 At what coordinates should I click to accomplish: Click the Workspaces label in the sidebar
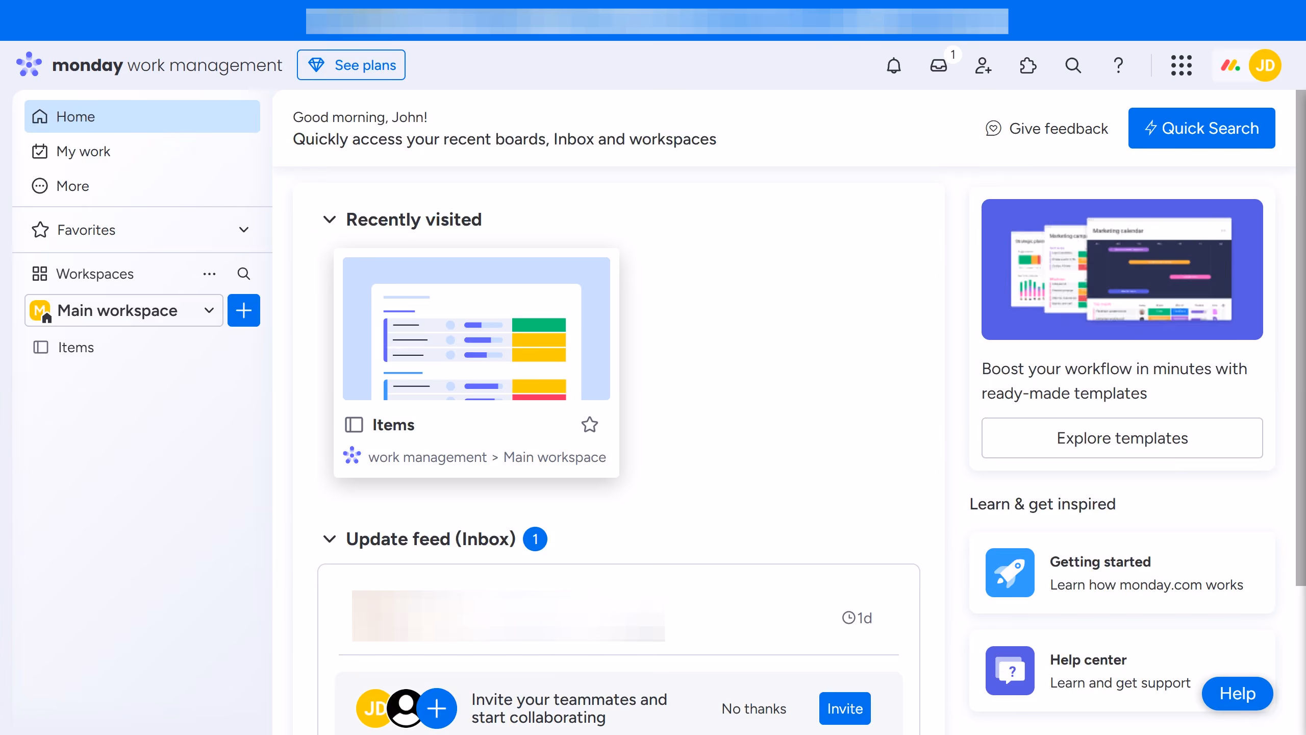tap(95, 274)
